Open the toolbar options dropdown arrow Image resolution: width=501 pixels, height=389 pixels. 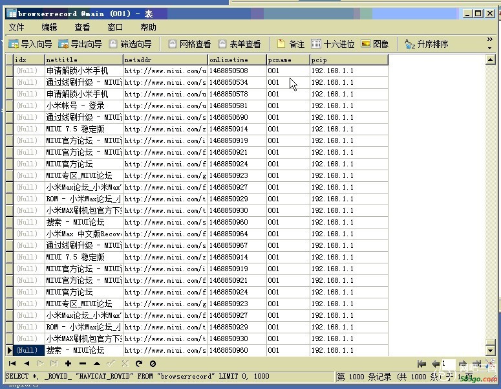point(489,48)
